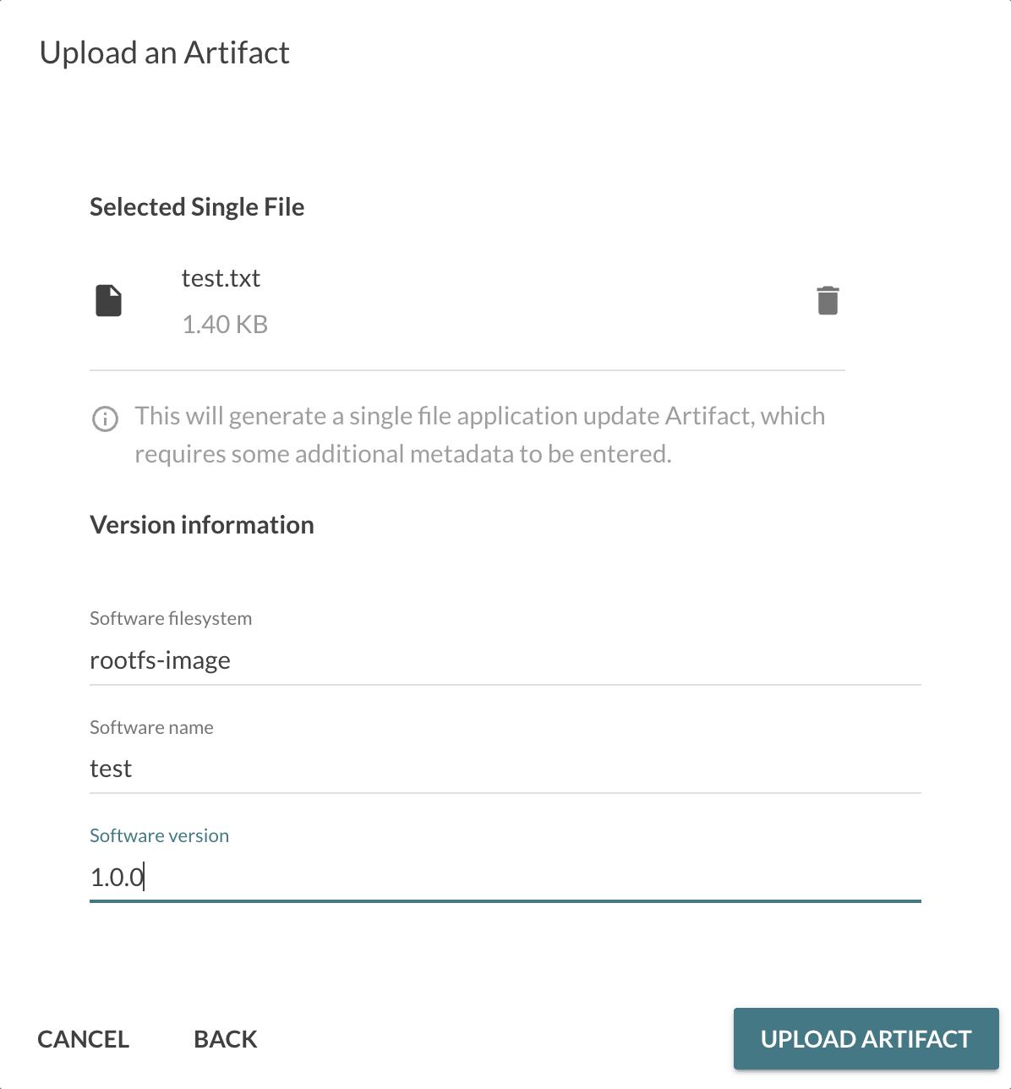Click the information symbol next to the Artifact note
Screen dimensions: 1011x1089
coord(104,419)
